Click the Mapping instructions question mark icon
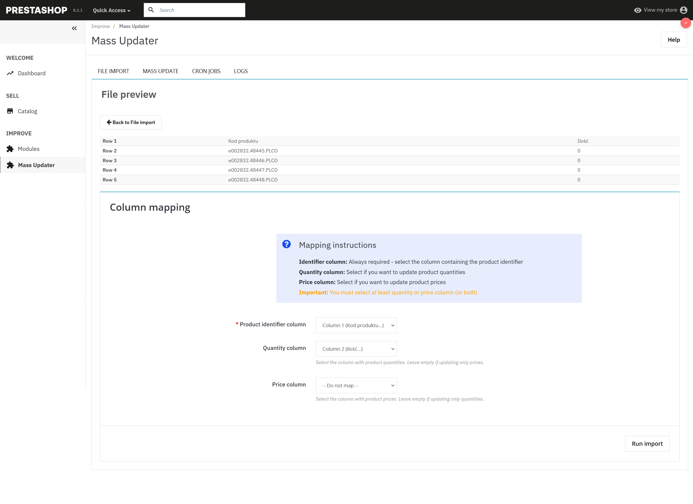 tap(286, 244)
